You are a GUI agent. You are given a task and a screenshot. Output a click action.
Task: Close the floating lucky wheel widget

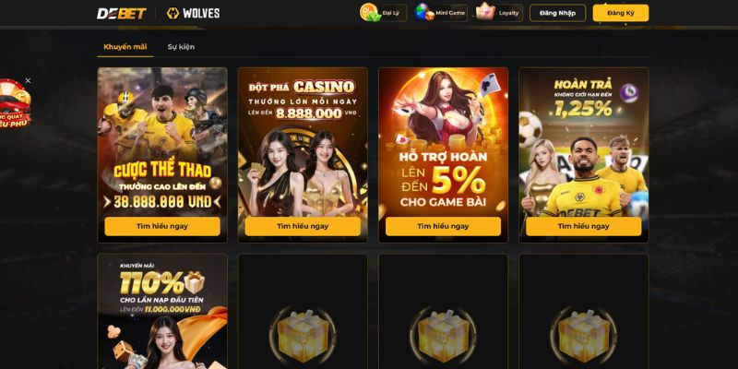[x=28, y=81]
